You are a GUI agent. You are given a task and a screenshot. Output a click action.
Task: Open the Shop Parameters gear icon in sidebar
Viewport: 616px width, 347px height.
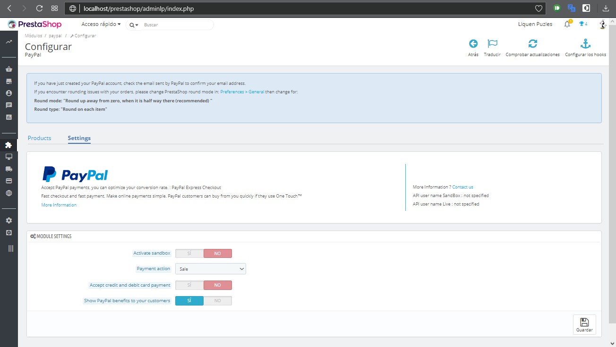9,220
